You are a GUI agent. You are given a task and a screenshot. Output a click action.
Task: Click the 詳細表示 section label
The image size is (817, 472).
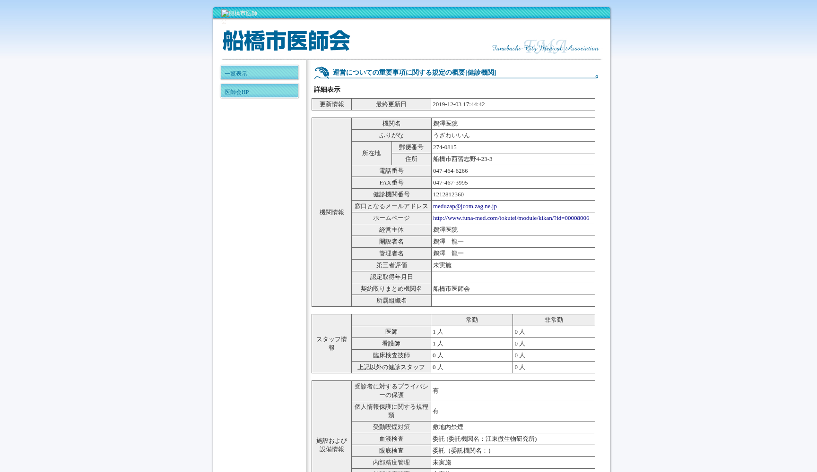click(x=326, y=89)
